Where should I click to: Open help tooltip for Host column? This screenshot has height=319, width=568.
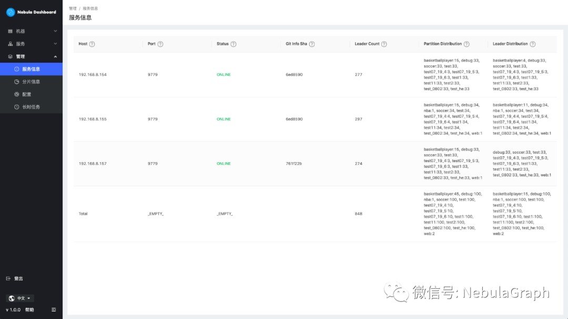(x=92, y=44)
